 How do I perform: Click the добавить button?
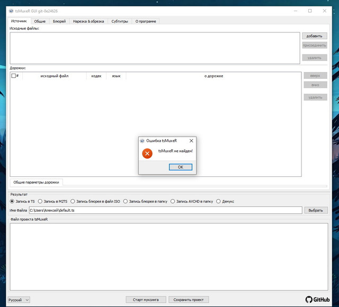click(x=315, y=36)
